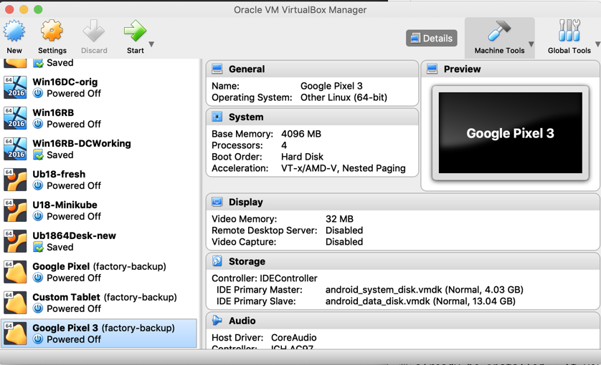Click the Display section monitor icon

pos(217,202)
